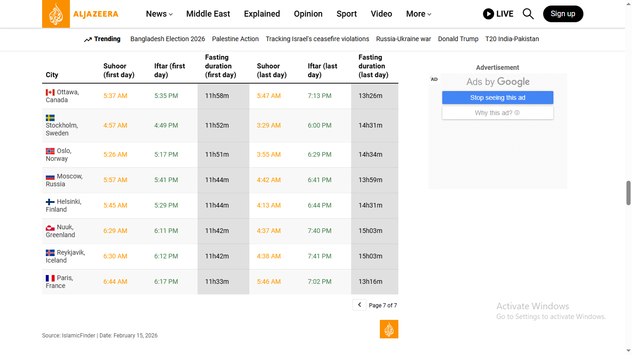Click the Fasting duration (last day) column header
Screen dimensions: 632x355
point(373,66)
